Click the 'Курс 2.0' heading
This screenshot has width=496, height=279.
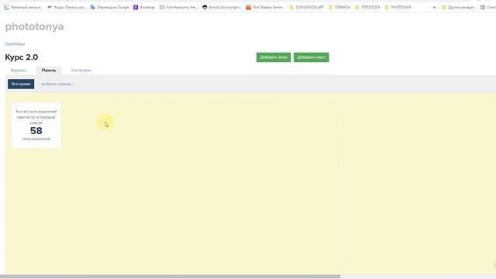pyautogui.click(x=22, y=57)
